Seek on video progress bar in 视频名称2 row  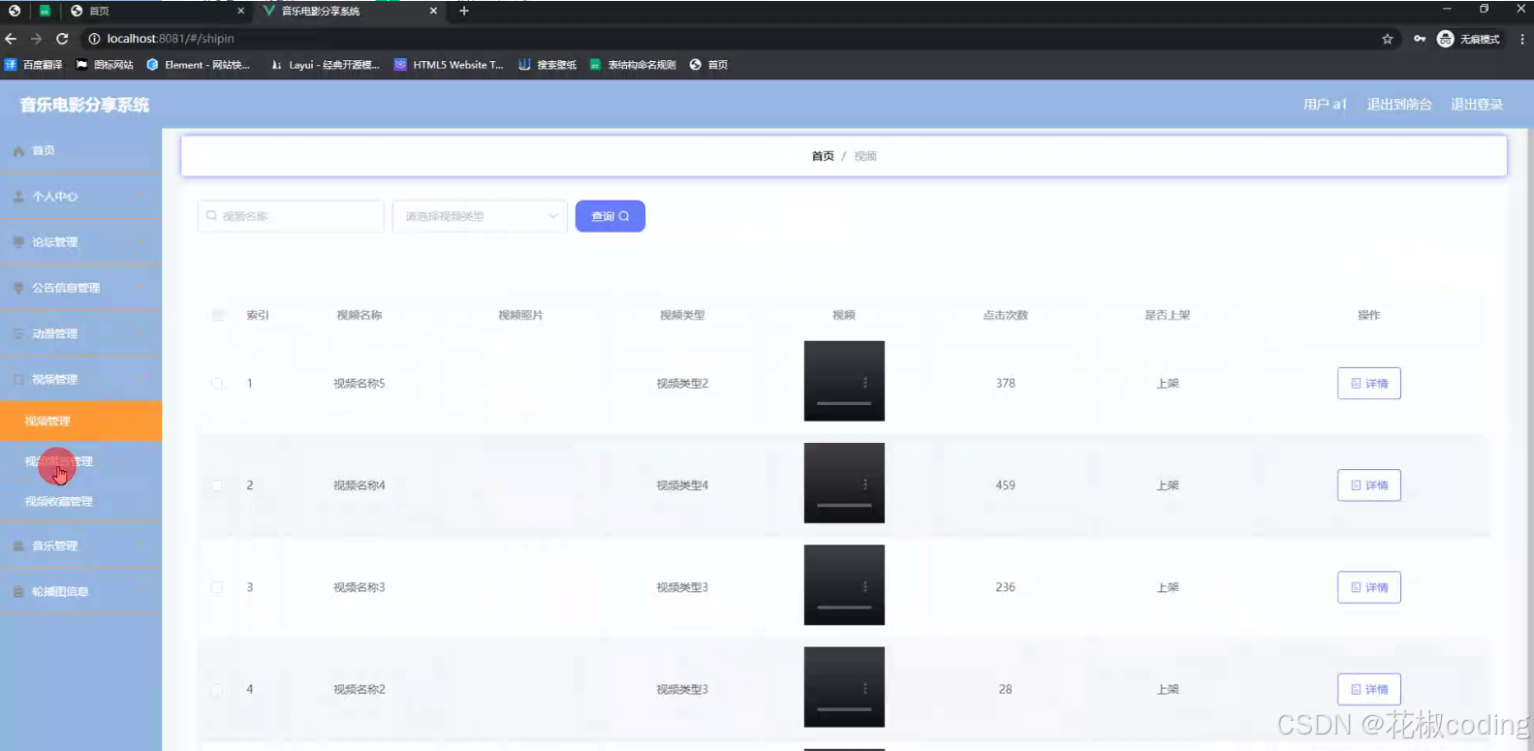click(x=844, y=709)
